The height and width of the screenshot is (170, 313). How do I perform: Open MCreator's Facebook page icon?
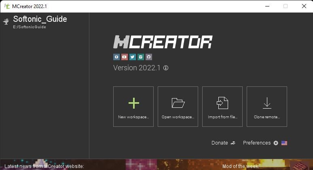click(116, 57)
